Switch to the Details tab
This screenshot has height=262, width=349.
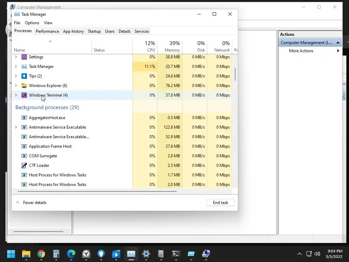click(x=124, y=31)
